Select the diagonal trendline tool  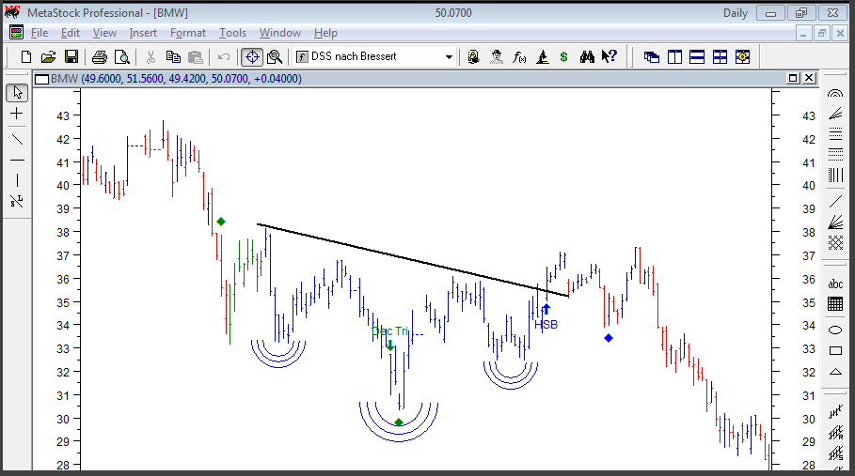point(17,139)
